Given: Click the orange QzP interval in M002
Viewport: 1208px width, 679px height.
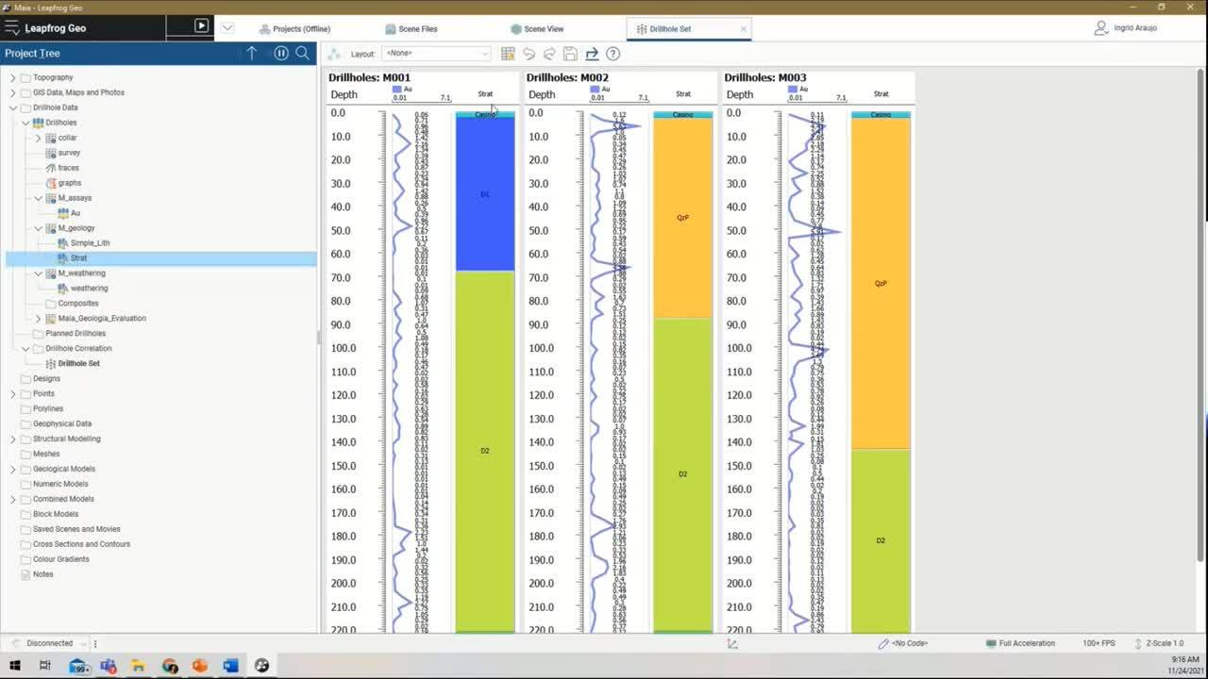Looking at the screenshot, I should pos(683,218).
